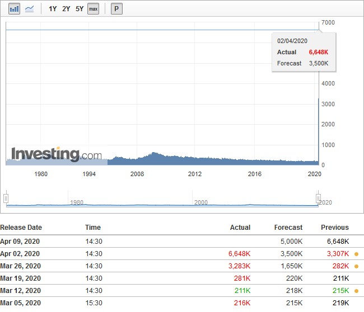Click the 3,283K actual value
The height and width of the screenshot is (312, 364).
(x=239, y=266)
